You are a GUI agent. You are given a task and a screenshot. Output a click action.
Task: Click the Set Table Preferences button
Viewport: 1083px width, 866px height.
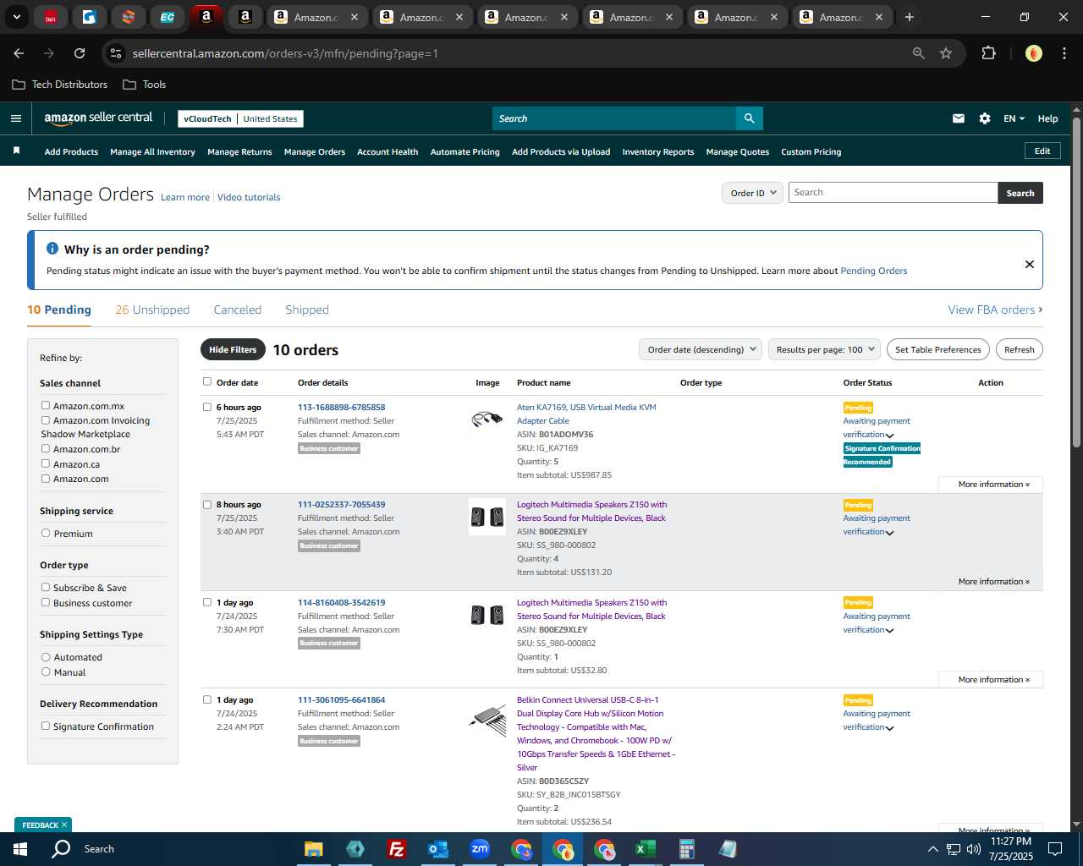(x=938, y=349)
